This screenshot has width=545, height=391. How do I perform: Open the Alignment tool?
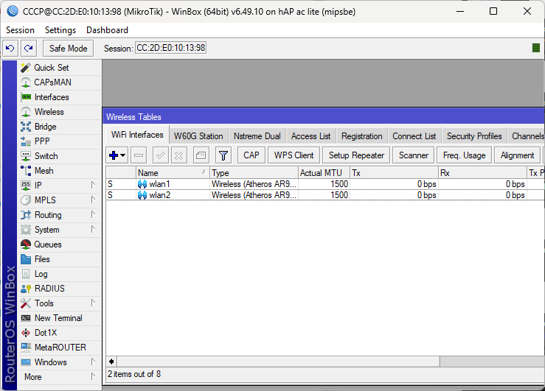click(x=517, y=155)
